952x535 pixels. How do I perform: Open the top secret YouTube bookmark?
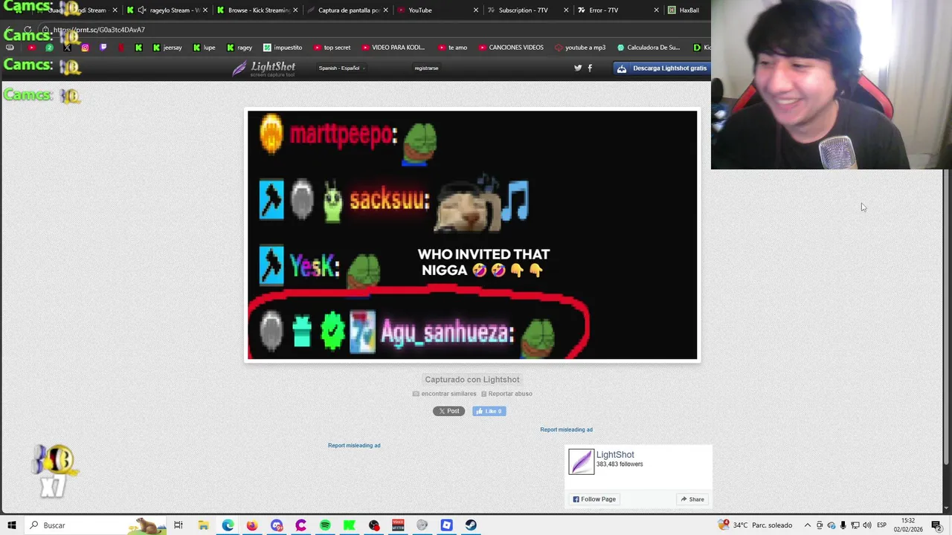[332, 48]
